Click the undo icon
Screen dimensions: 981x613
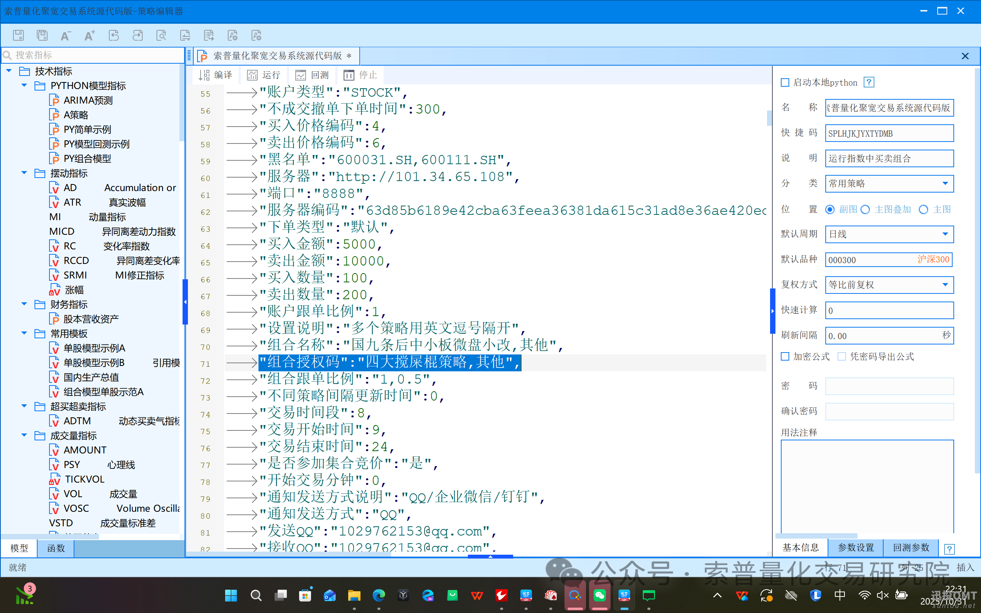pos(114,35)
